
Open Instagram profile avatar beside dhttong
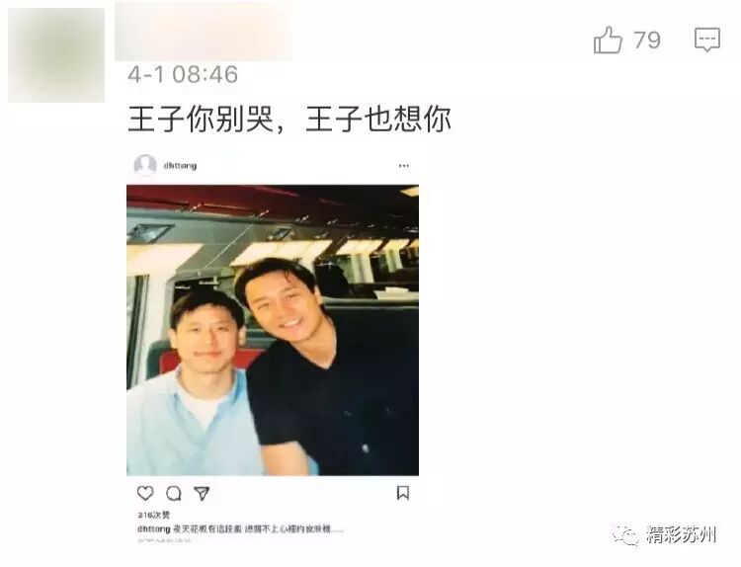[x=145, y=165]
